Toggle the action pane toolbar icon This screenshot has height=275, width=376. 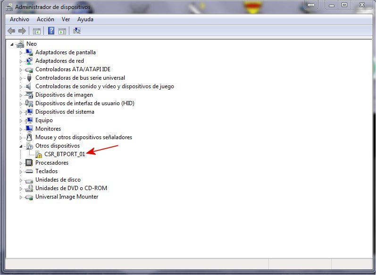point(62,31)
